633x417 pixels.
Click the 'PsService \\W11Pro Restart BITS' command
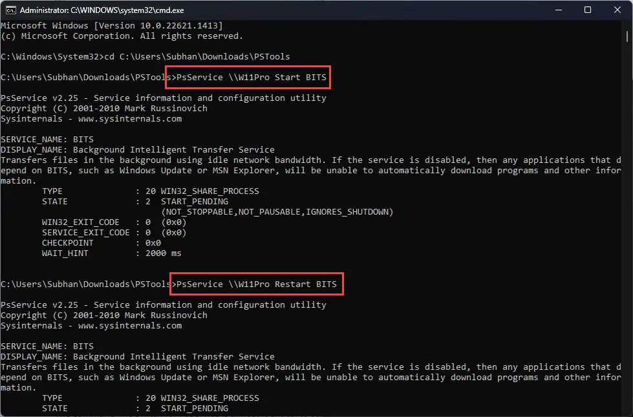click(256, 284)
